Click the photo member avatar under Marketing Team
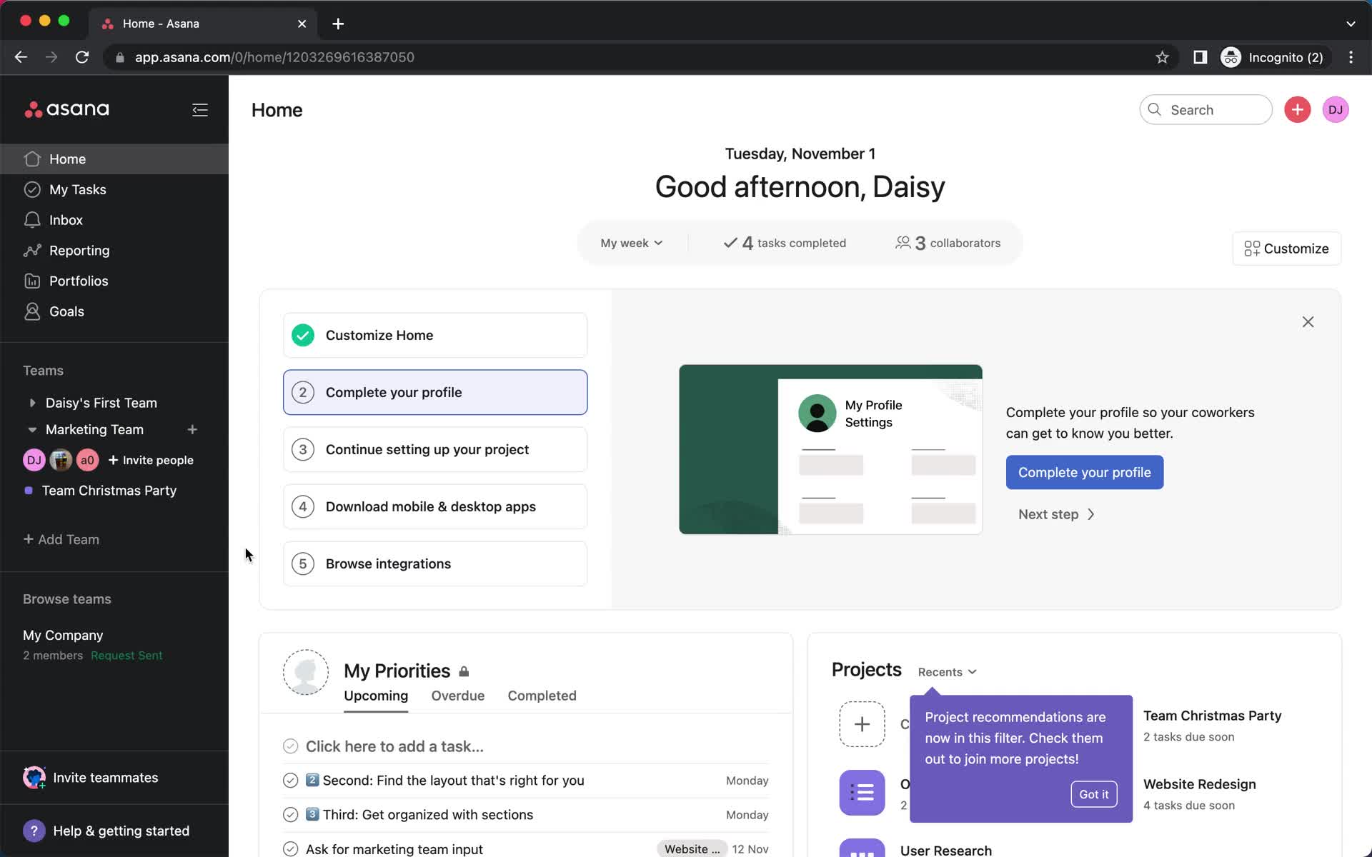This screenshot has width=1372, height=857. point(61,460)
